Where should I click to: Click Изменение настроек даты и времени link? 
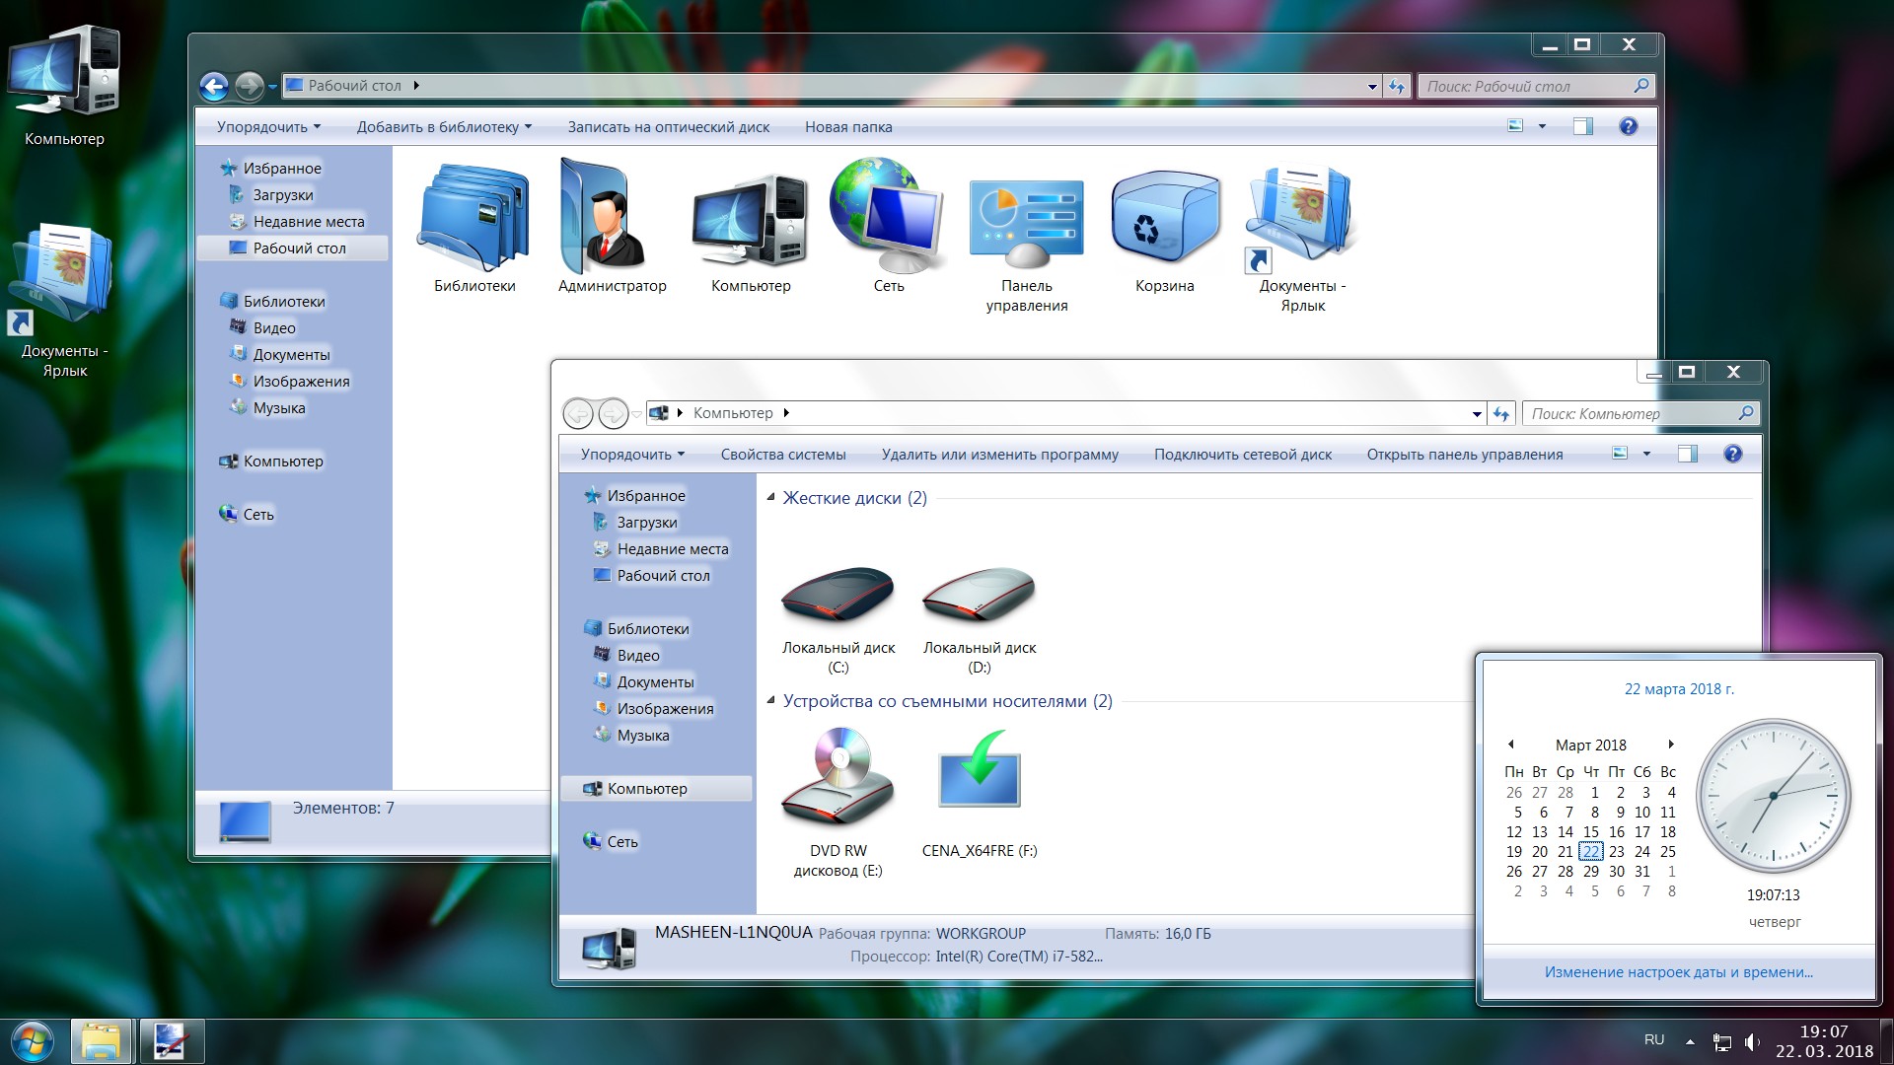[x=1678, y=971]
